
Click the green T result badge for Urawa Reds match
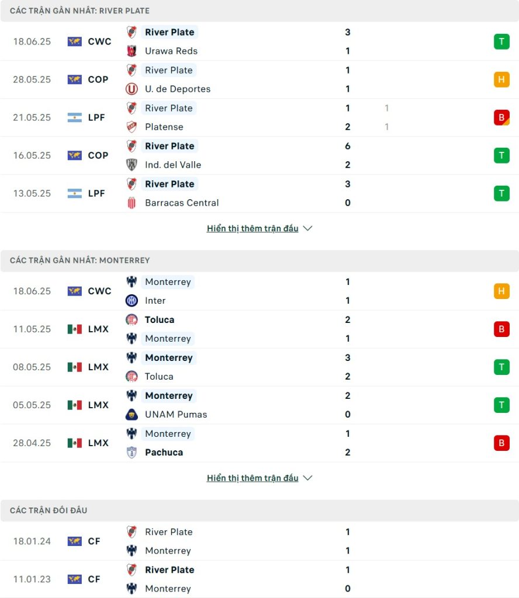[x=501, y=41]
